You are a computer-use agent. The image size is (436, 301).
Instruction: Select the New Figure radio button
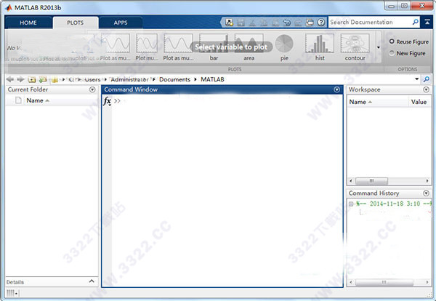[392, 53]
